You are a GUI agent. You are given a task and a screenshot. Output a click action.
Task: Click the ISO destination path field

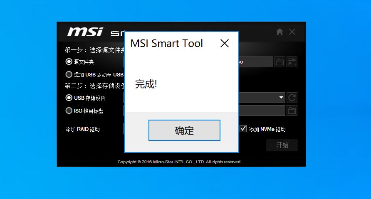(x=262, y=111)
